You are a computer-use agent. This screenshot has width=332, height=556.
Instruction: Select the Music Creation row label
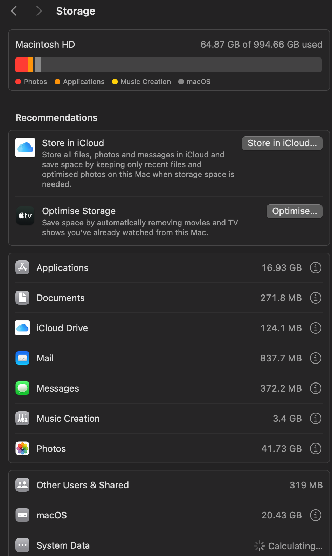tap(68, 419)
